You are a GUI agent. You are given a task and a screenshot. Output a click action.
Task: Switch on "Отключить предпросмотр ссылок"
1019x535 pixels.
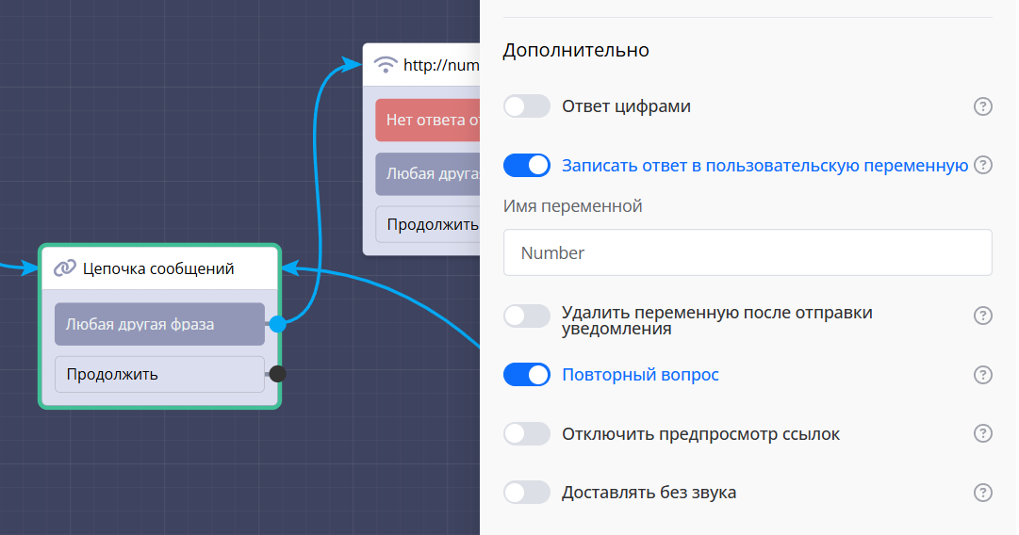(526, 434)
